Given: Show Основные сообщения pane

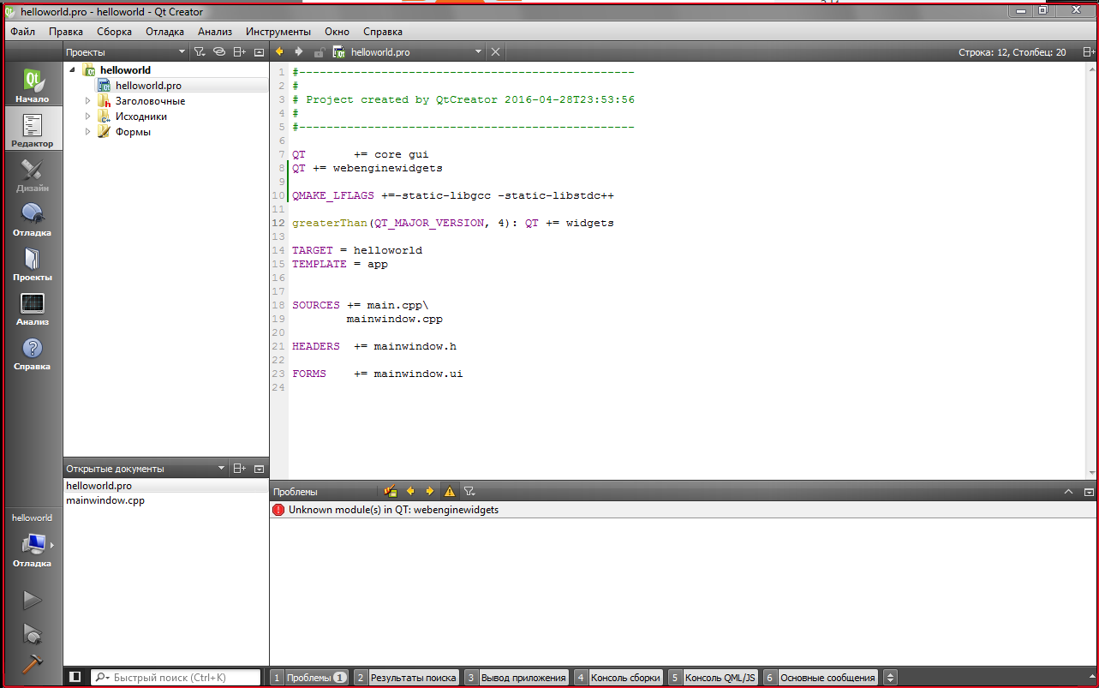Looking at the screenshot, I should 821,677.
